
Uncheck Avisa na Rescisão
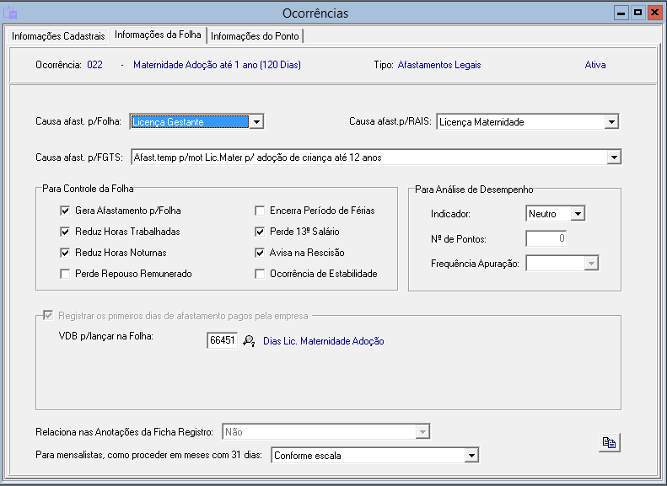[x=260, y=253]
